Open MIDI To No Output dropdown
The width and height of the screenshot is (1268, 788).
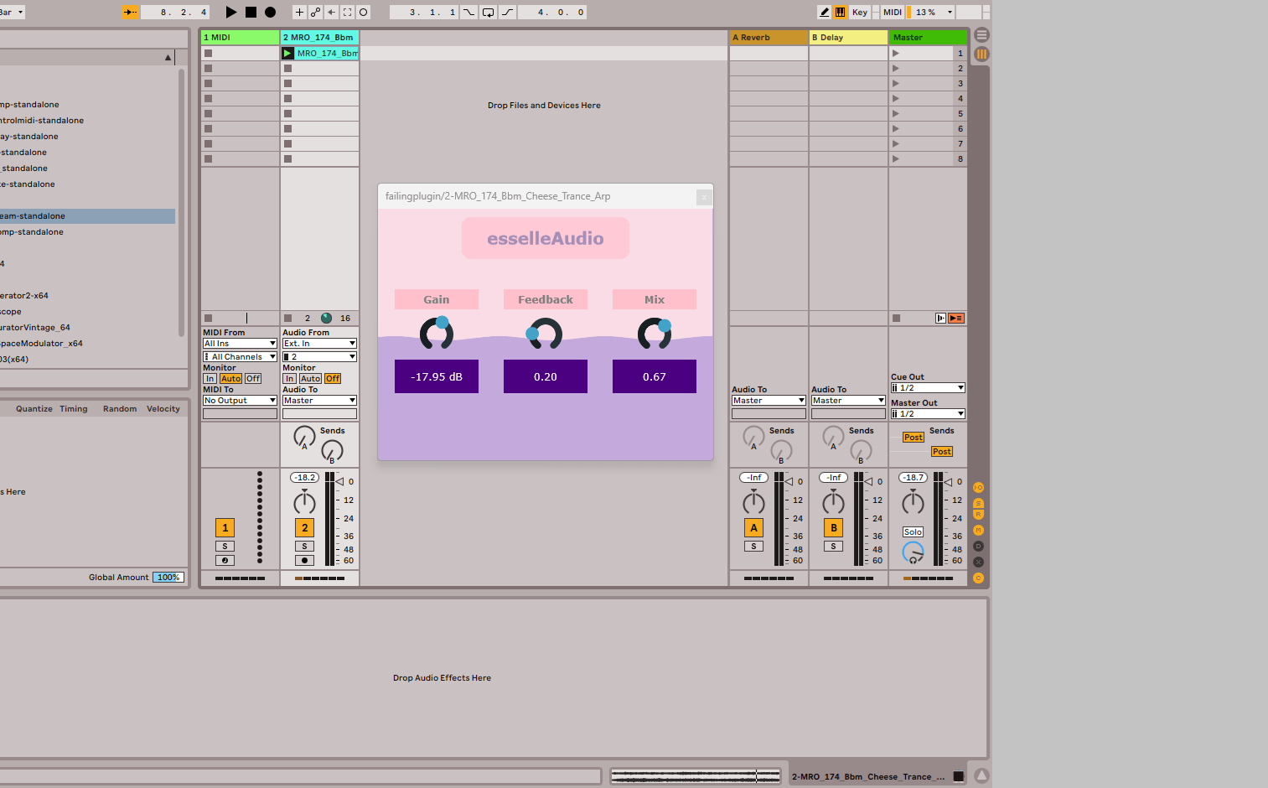click(240, 401)
